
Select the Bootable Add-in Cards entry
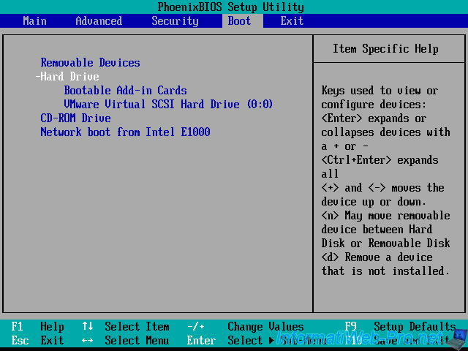coord(125,91)
